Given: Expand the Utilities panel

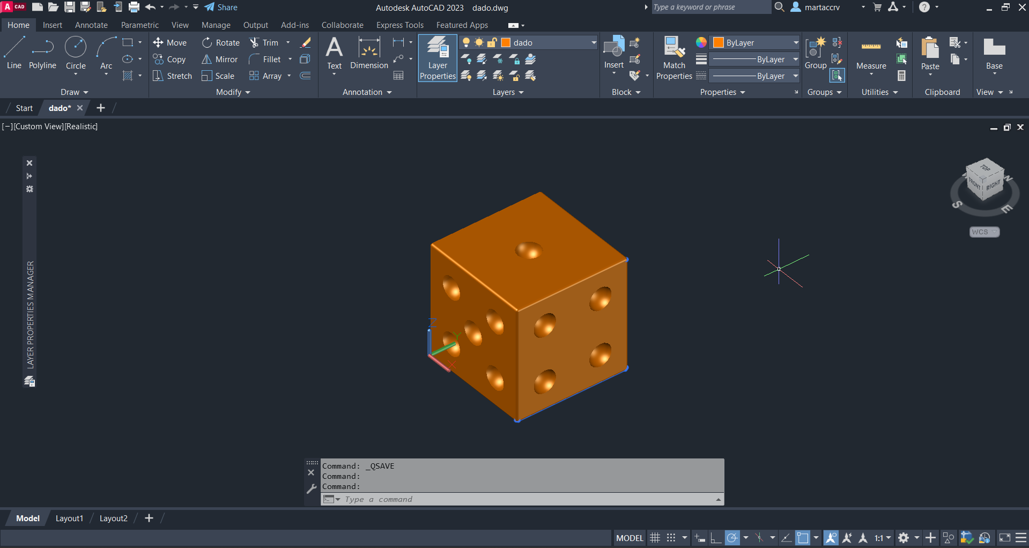Looking at the screenshot, I should (x=879, y=92).
